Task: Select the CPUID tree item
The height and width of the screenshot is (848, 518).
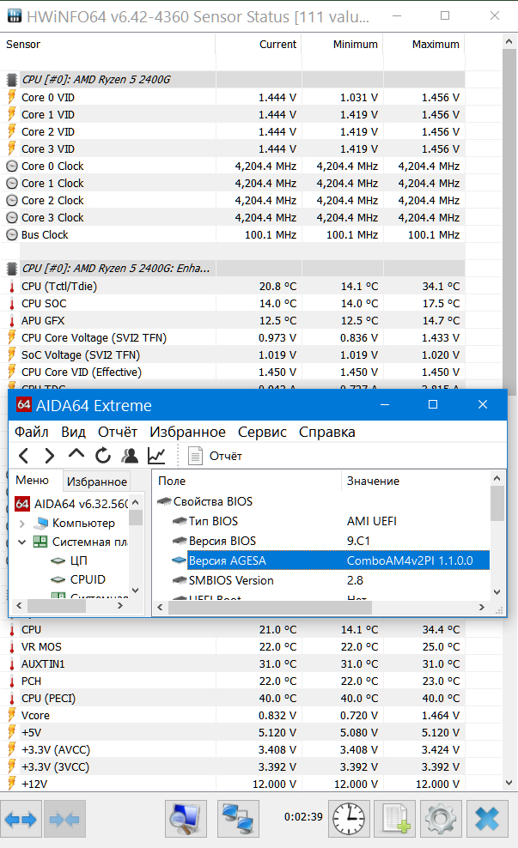Action: click(88, 579)
